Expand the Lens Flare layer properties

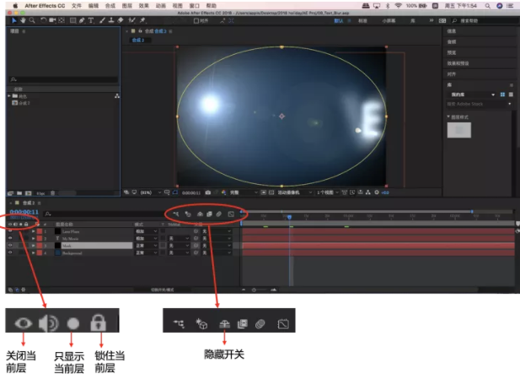pyautogui.click(x=33, y=231)
